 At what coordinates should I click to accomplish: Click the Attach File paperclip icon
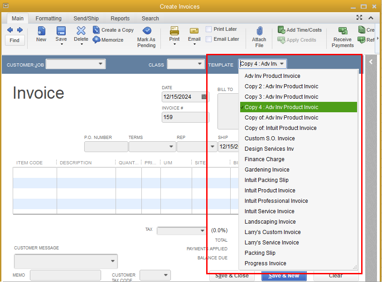point(259,31)
